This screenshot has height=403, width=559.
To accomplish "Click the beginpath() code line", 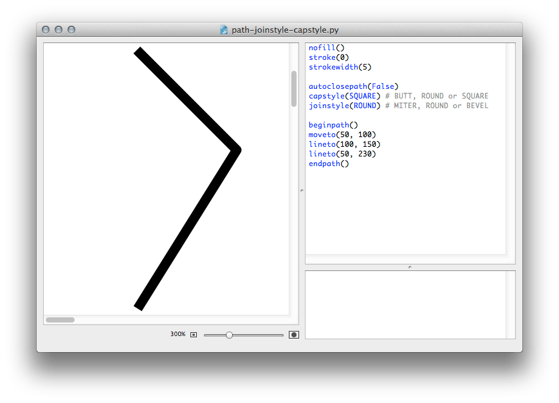I will coord(333,125).
